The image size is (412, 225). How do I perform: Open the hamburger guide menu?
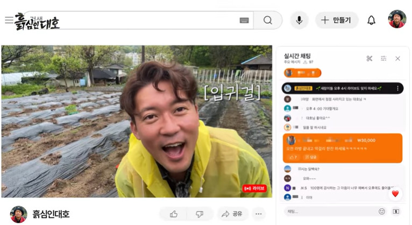pyautogui.click(x=9, y=20)
